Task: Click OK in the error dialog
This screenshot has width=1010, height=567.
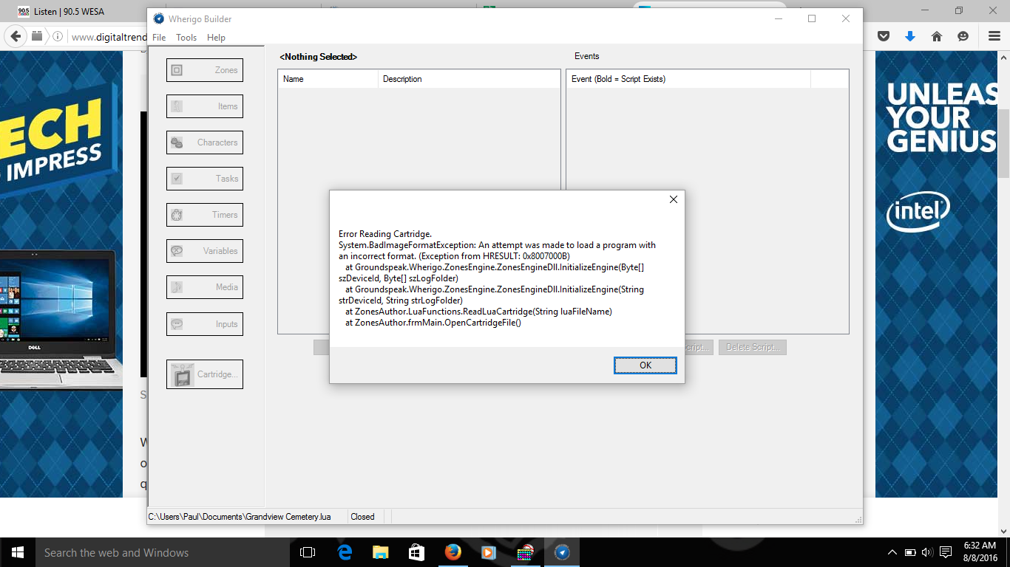Action: click(x=645, y=365)
